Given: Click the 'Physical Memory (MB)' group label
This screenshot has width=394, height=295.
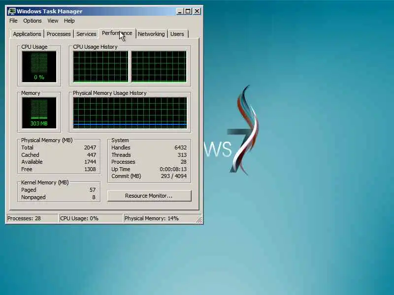Looking at the screenshot, I should coord(47,140).
